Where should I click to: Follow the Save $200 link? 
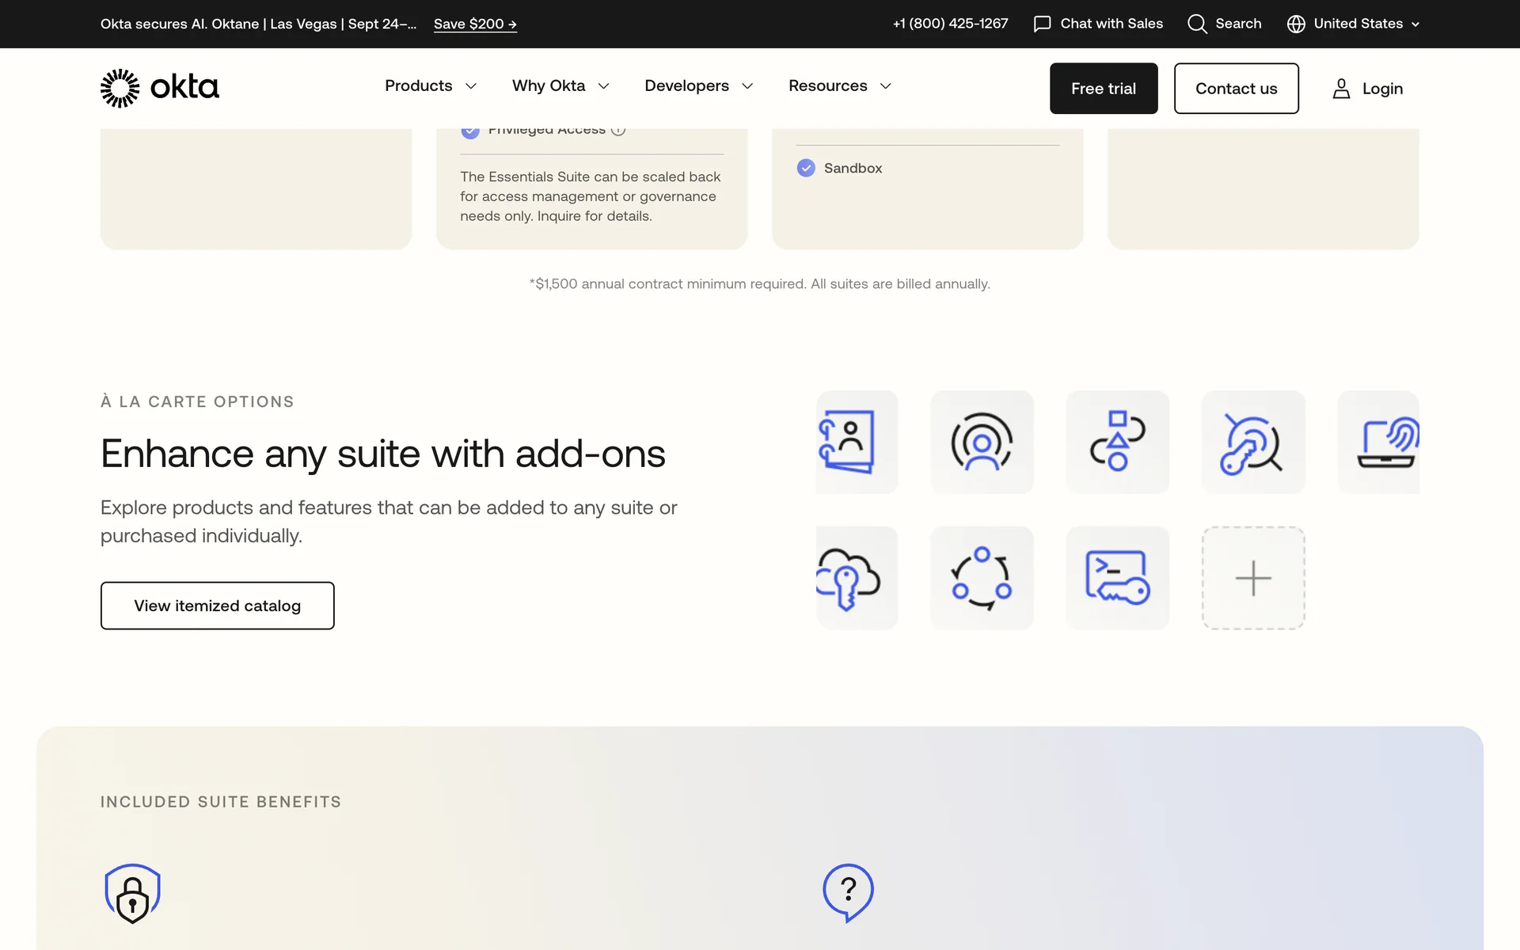(x=475, y=24)
